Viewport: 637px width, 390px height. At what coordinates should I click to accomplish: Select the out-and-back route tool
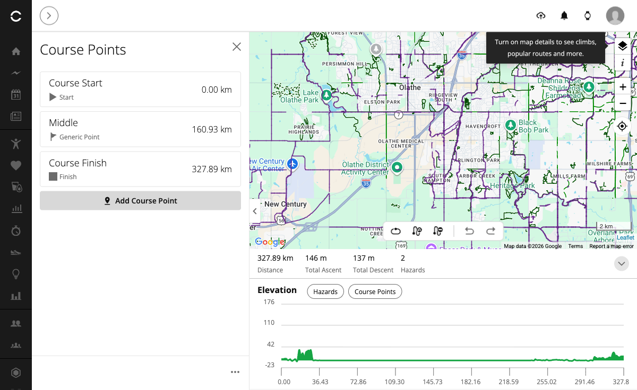click(x=417, y=231)
